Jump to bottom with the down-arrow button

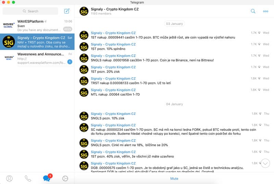click(x=265, y=163)
